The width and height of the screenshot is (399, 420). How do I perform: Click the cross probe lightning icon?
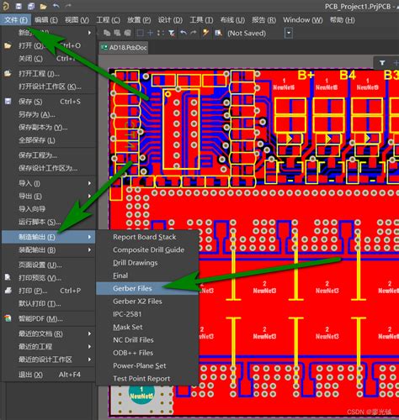tap(205, 33)
